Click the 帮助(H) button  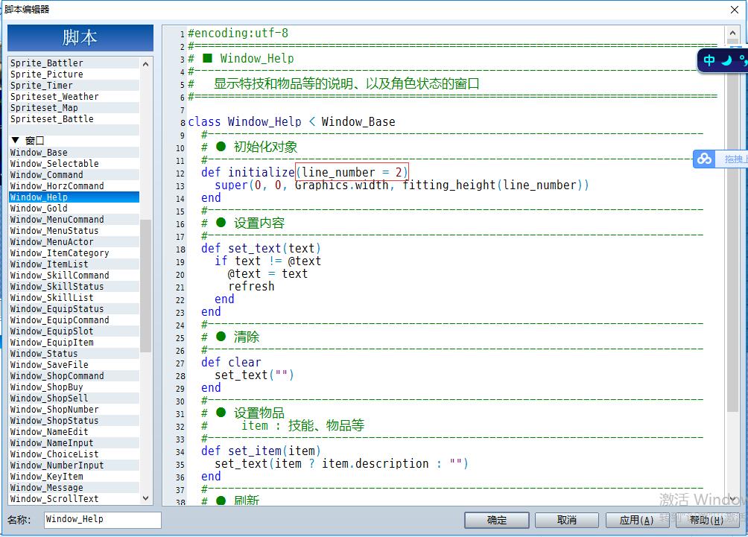coord(707,520)
